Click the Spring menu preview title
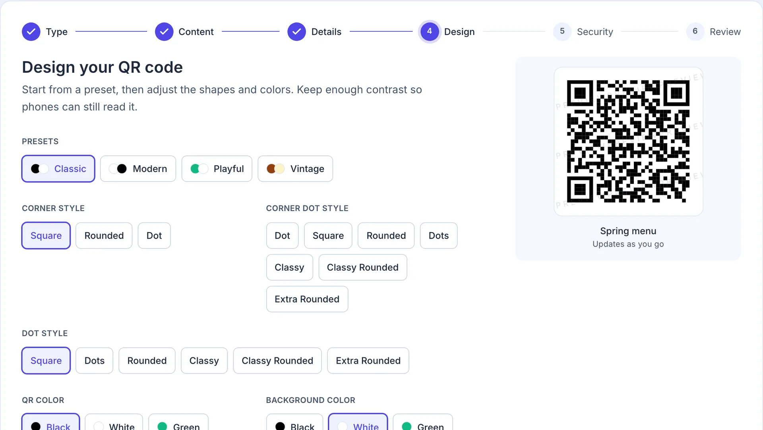The height and width of the screenshot is (430, 763). pyautogui.click(x=628, y=231)
